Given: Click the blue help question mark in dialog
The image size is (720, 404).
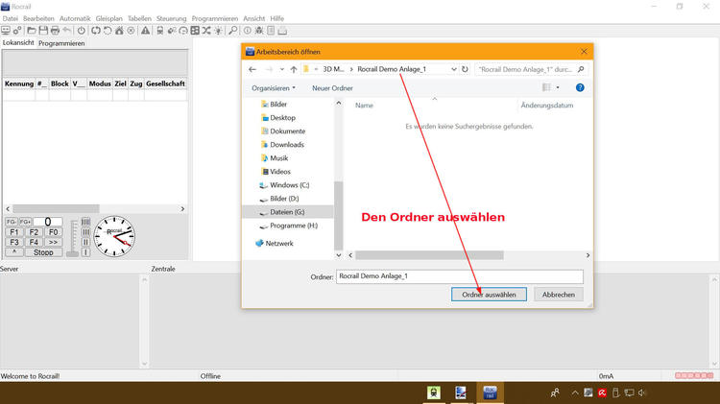Looking at the screenshot, I should [580, 87].
